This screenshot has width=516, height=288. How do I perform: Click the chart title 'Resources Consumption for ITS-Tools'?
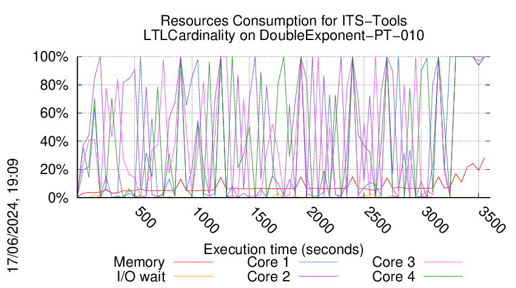[283, 21]
